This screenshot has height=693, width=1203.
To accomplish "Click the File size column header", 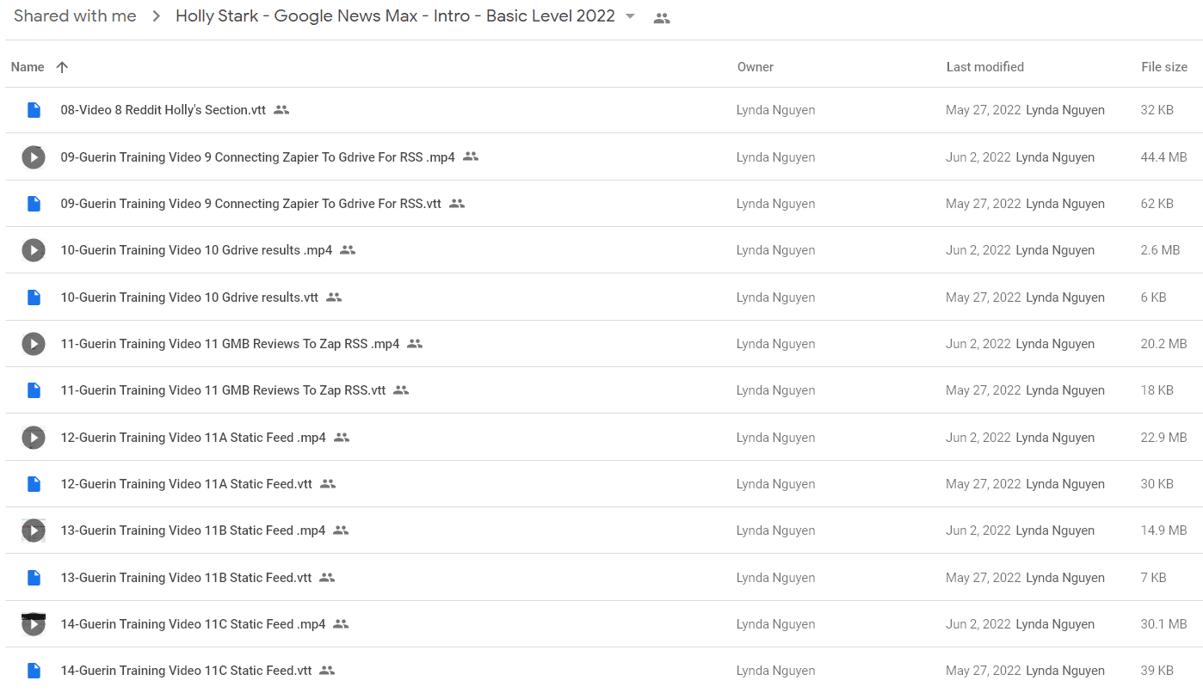I will coord(1164,67).
